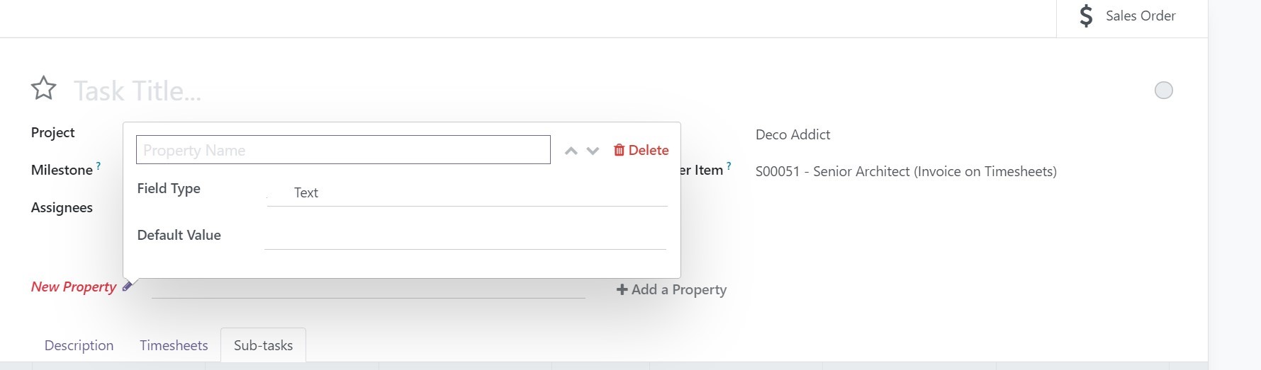The width and height of the screenshot is (1261, 370).
Task: Click the Default Value input field
Action: pyautogui.click(x=465, y=236)
